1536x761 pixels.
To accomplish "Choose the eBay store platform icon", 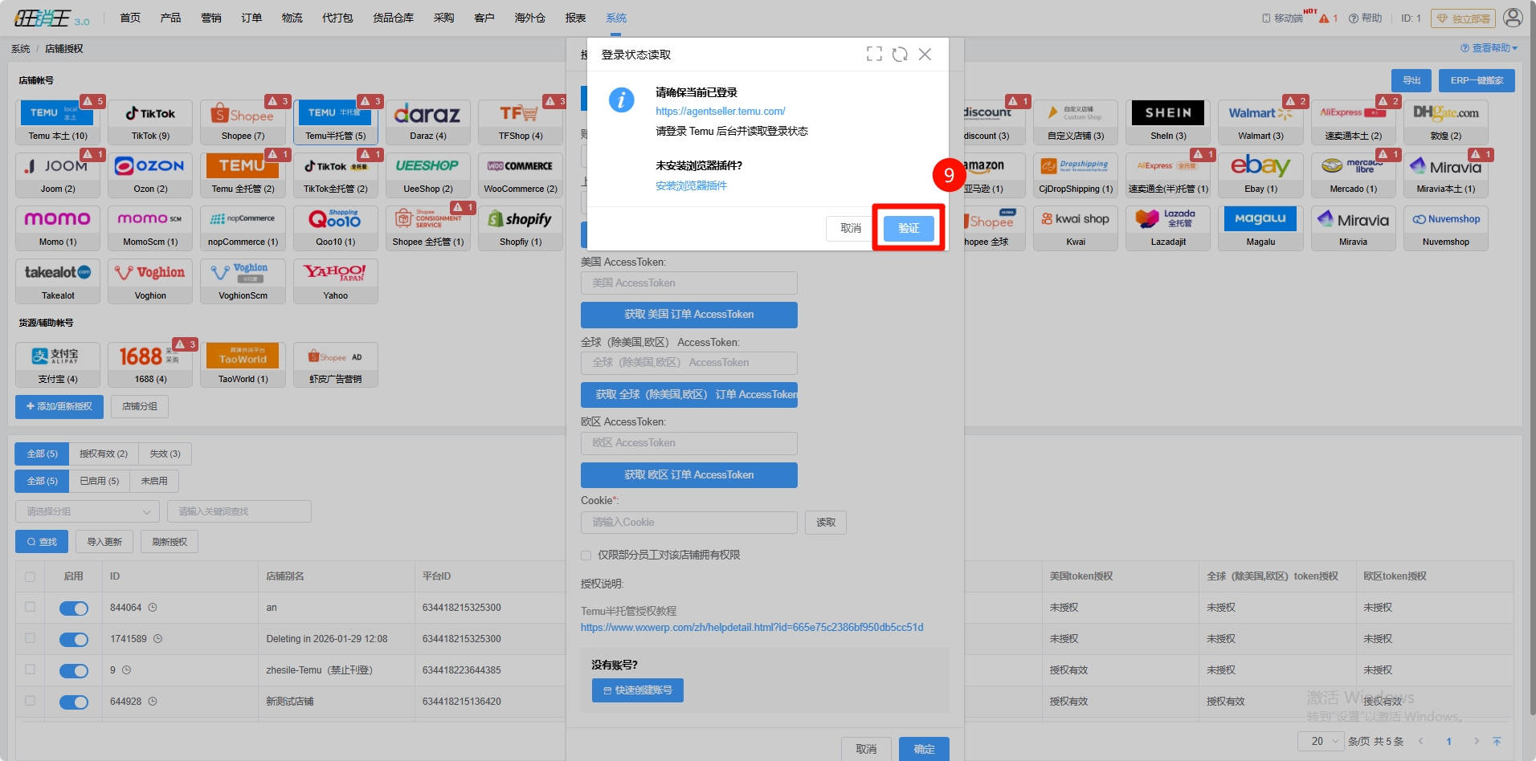I will [x=1260, y=174].
